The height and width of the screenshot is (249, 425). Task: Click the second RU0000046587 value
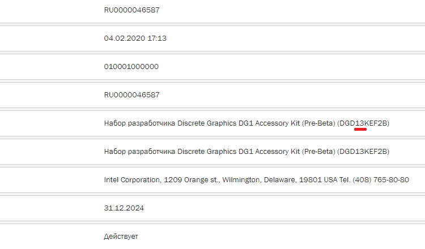131,95
